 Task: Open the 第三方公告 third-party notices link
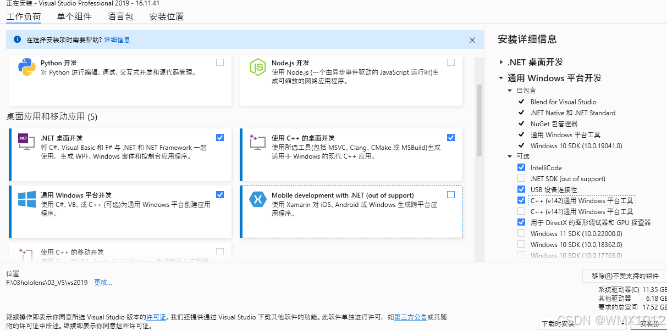pos(410,317)
